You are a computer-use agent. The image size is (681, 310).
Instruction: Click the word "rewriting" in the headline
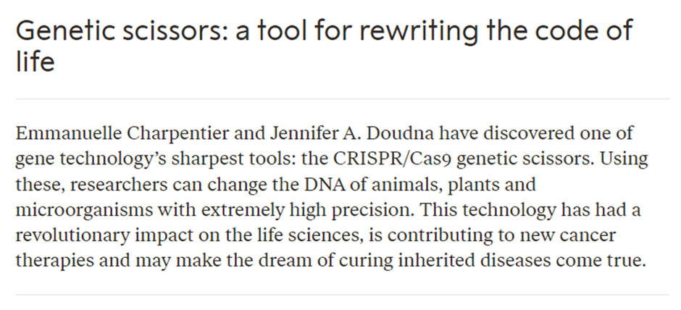pyautogui.click(x=417, y=32)
